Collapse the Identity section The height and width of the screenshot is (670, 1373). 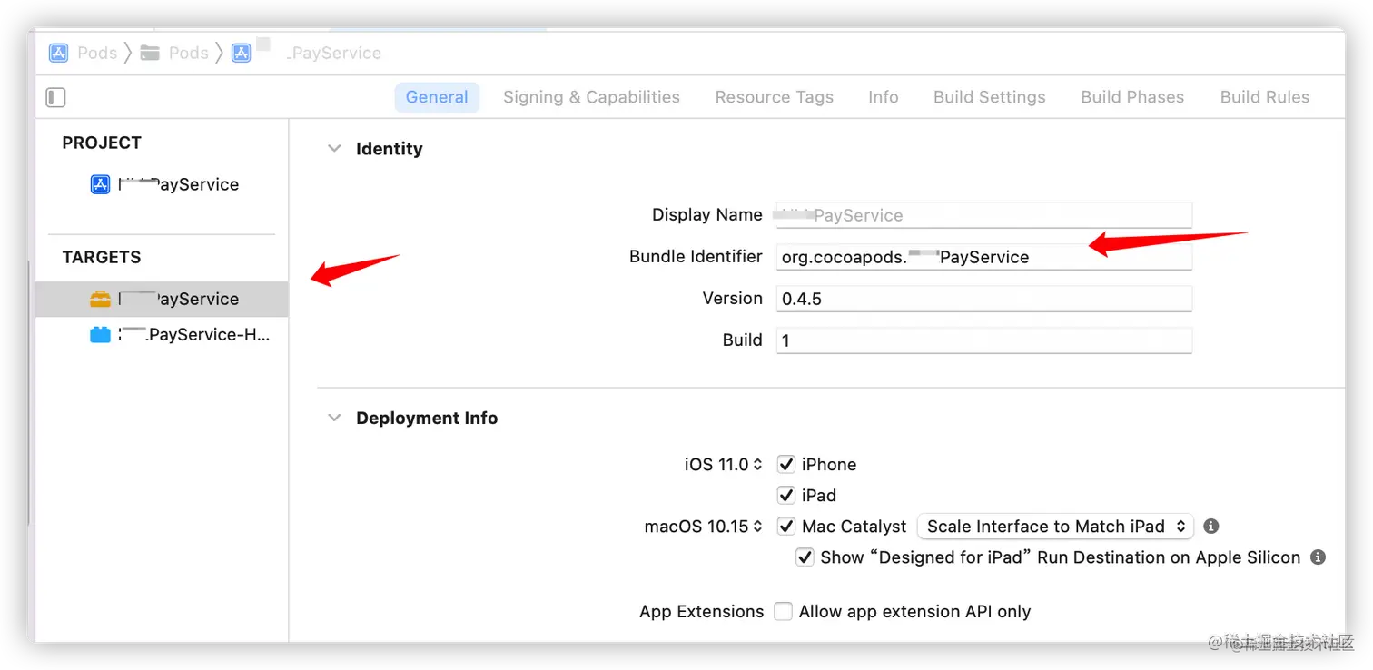[x=334, y=148]
